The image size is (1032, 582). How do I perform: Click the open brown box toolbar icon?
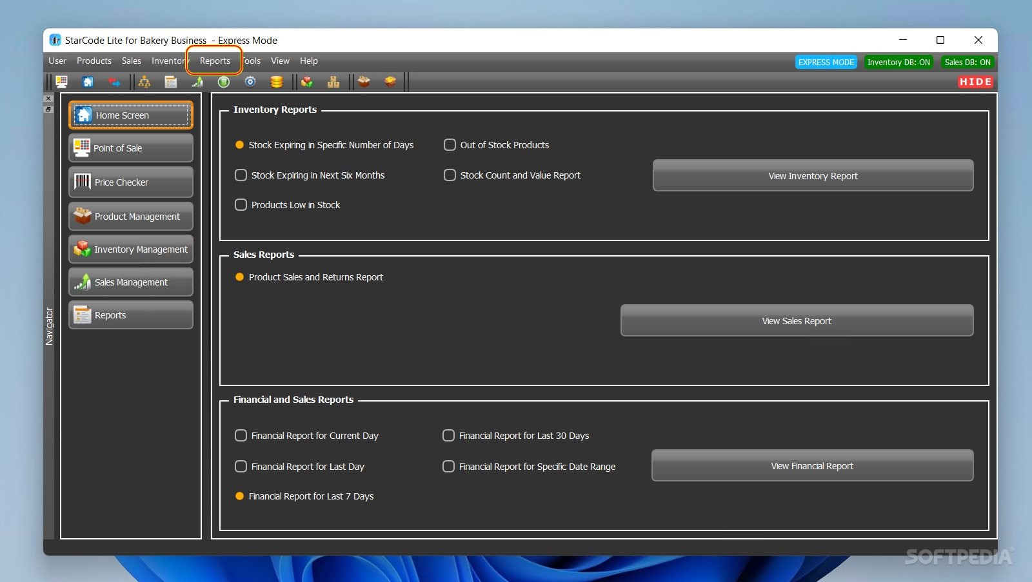[x=364, y=82]
